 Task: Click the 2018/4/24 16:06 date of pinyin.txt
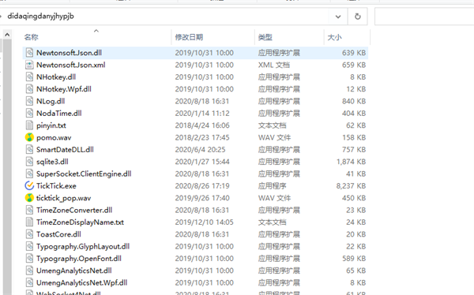pos(202,125)
